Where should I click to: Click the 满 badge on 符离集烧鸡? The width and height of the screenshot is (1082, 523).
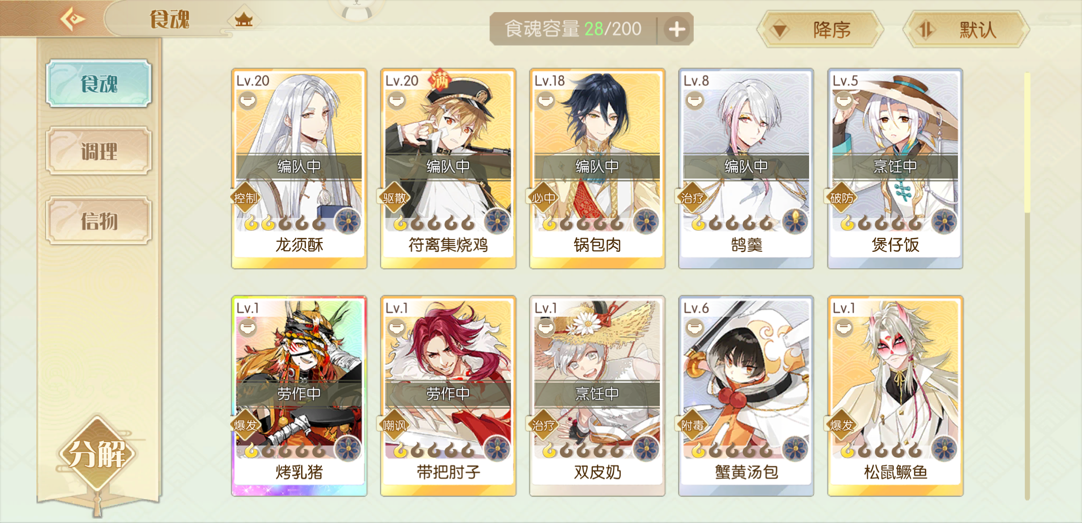point(440,80)
